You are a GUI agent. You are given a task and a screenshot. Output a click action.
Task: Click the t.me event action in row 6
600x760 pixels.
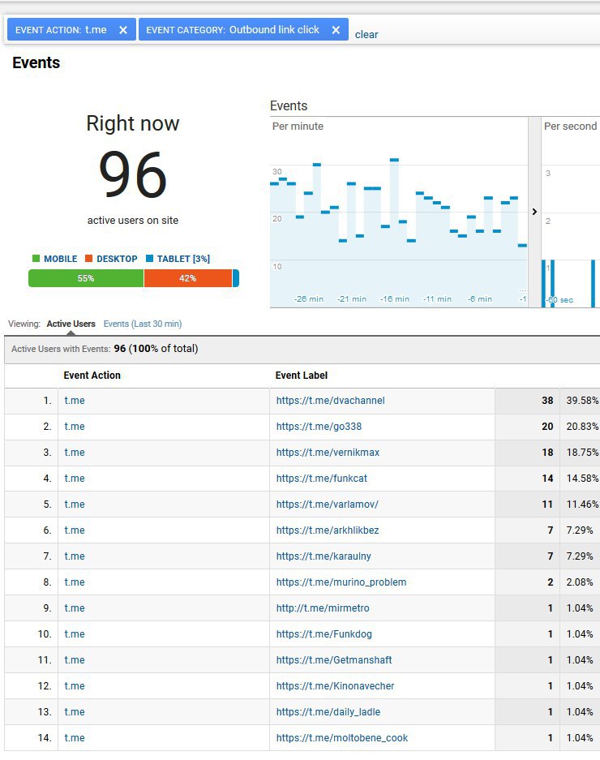pyautogui.click(x=74, y=530)
